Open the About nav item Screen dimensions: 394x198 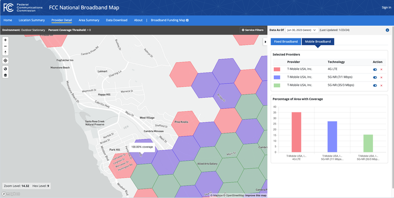138,20
